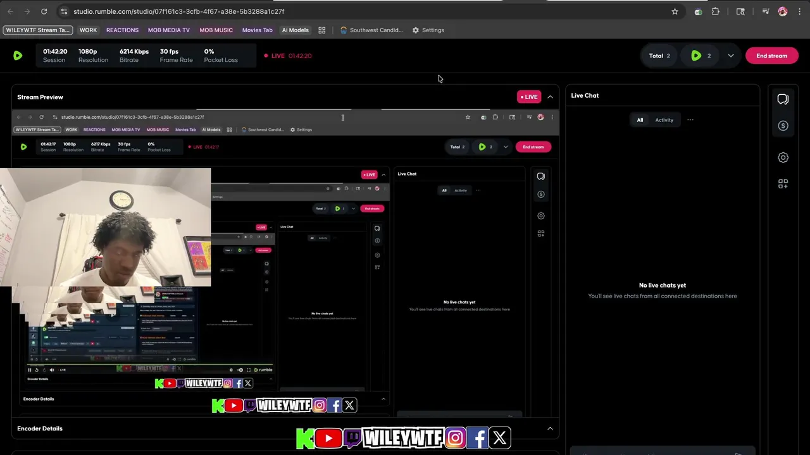The height and width of the screenshot is (455, 810).
Task: Switch to the Activity chat tab
Action: tap(664, 120)
